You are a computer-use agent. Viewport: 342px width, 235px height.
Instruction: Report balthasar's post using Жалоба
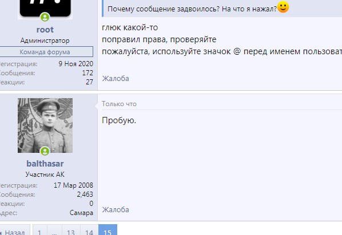116,209
